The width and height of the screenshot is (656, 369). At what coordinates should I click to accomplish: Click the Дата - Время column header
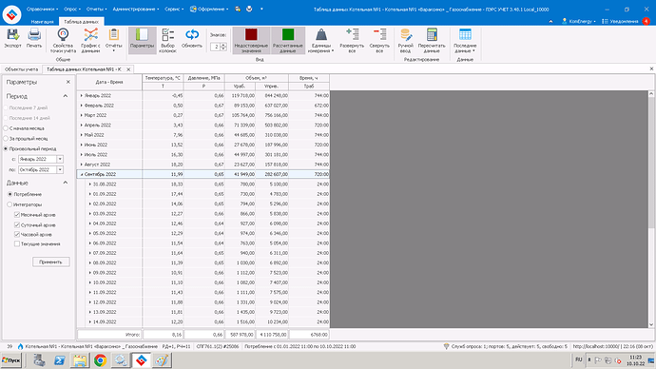click(x=109, y=82)
